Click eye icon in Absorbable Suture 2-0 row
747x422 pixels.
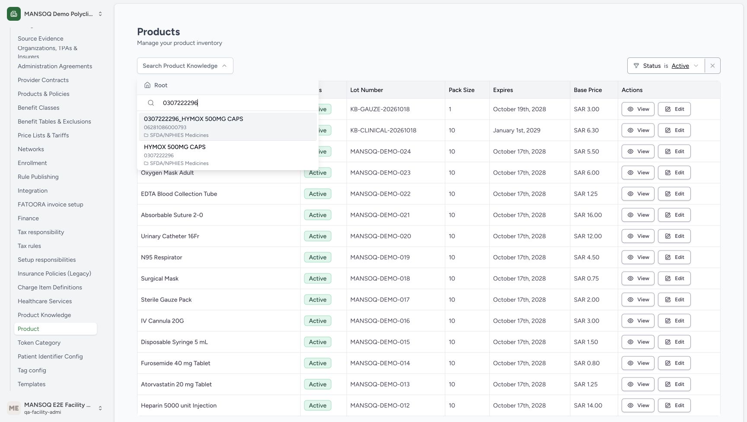[630, 215]
